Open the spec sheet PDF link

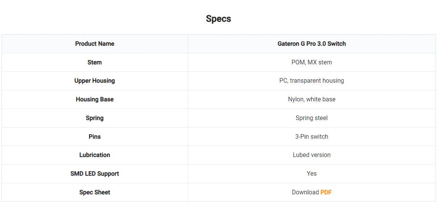[326, 192]
